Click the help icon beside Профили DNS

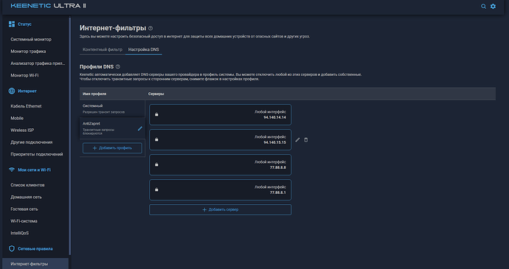[x=118, y=66]
